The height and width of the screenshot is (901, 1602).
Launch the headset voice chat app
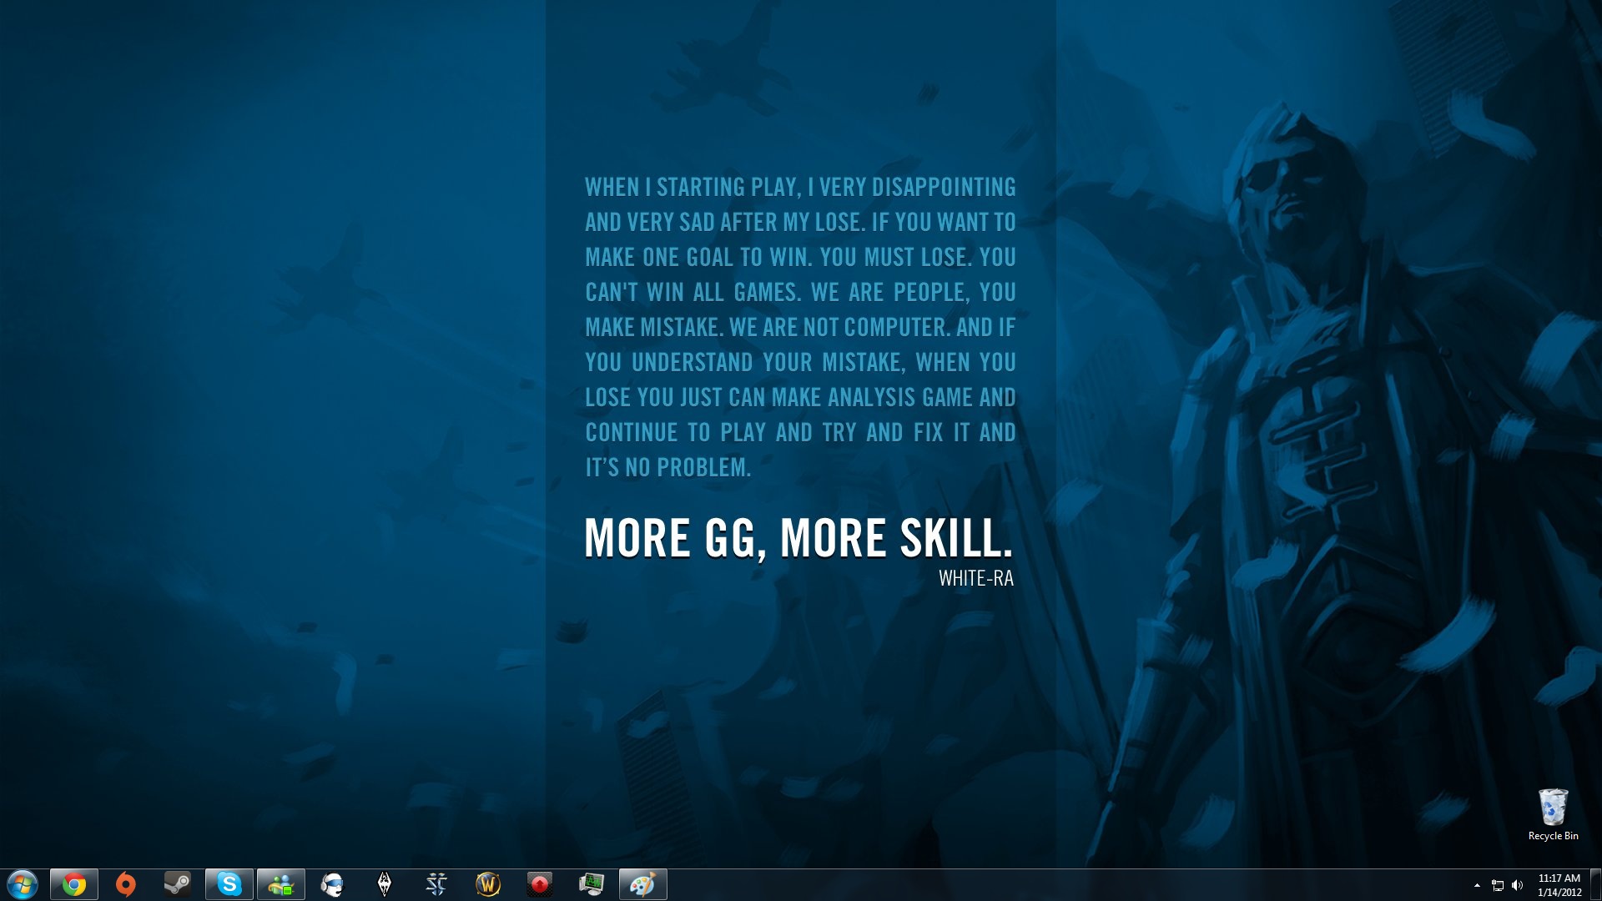coord(333,884)
